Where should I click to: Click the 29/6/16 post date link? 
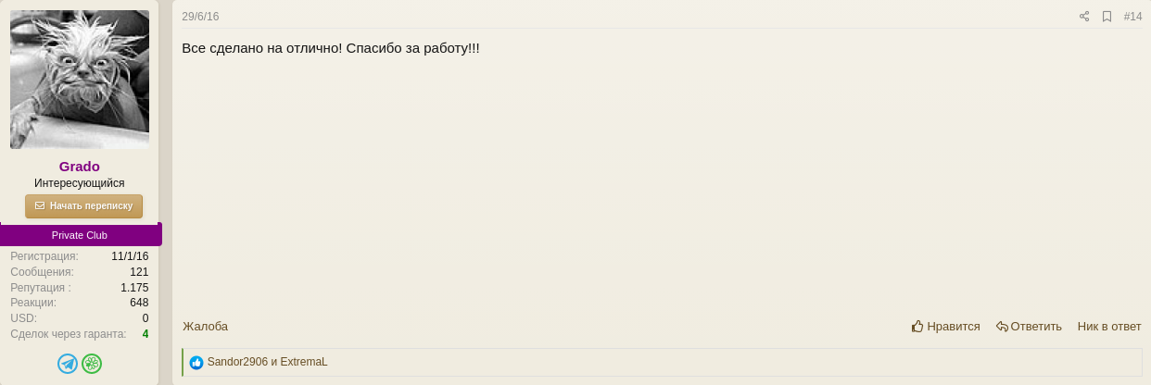[x=200, y=17]
